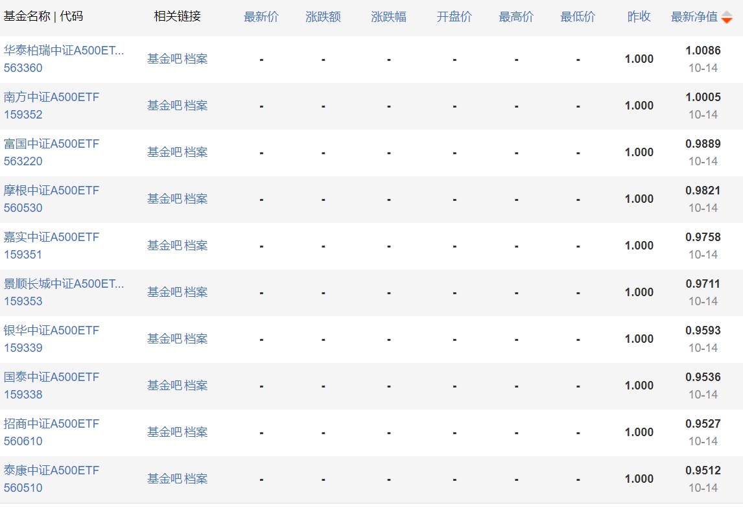Open fund code 159352 link

pyautogui.click(x=23, y=115)
